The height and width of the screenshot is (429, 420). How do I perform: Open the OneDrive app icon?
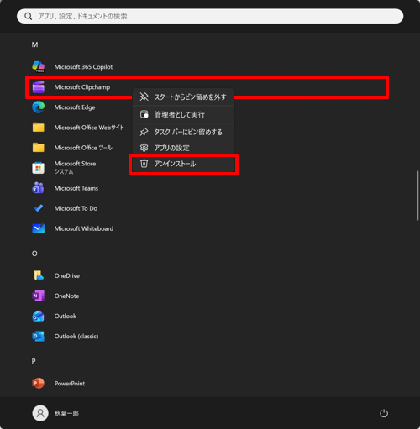[x=39, y=275]
